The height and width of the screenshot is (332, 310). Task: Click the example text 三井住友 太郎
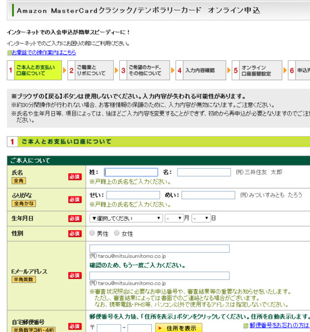[263, 172]
